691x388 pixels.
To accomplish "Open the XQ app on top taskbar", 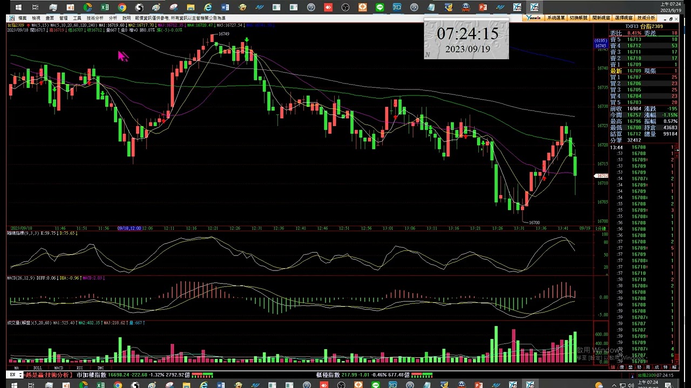I will click(397, 7).
